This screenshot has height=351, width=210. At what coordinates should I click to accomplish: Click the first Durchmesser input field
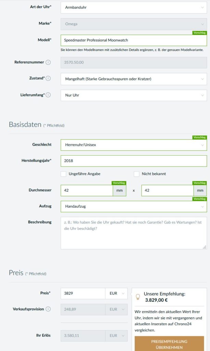pos(87,191)
